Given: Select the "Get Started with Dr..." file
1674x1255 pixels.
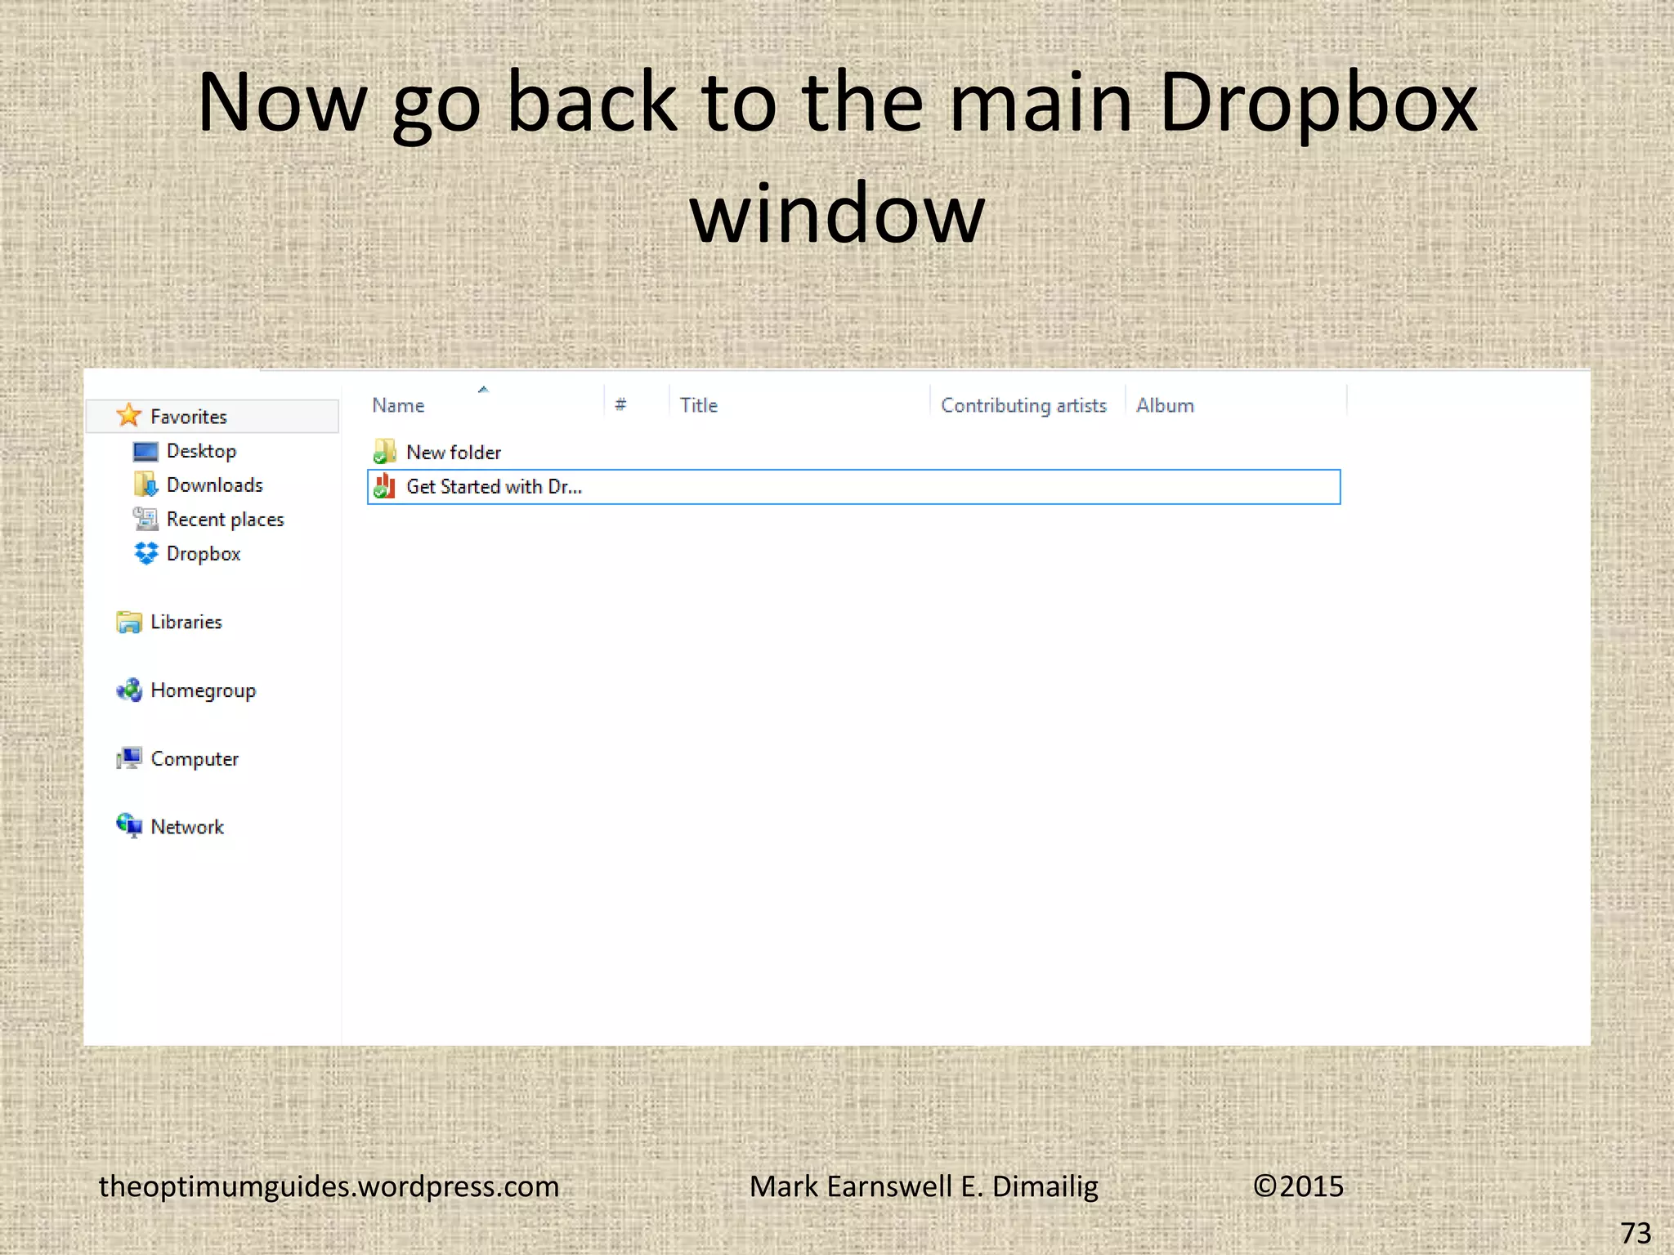Looking at the screenshot, I should click(x=853, y=487).
